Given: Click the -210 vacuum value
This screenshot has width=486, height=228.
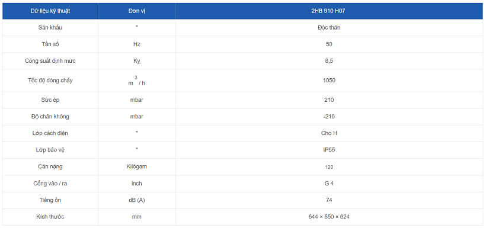Looking at the screenshot, I should pyautogui.click(x=329, y=117).
